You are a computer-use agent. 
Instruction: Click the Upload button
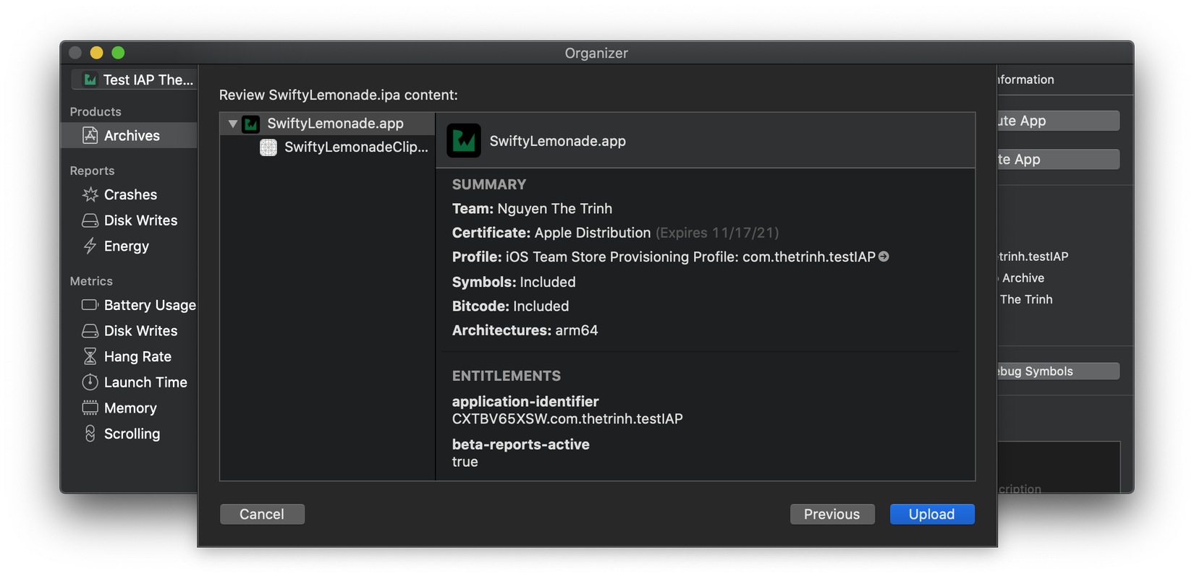pos(931,514)
